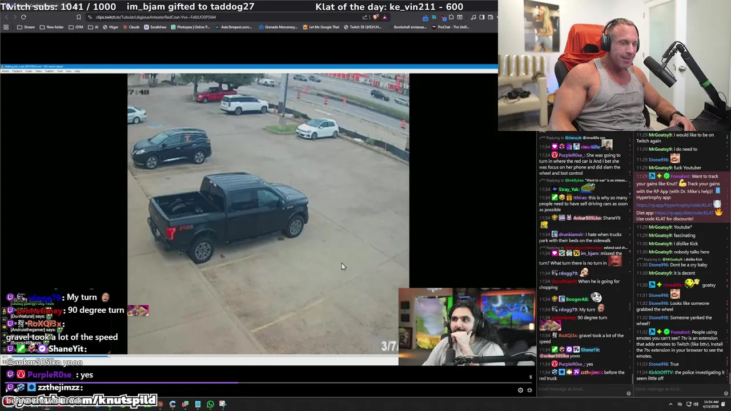This screenshot has height=411, width=731.
Task: Open the rp.app hypertrophy link in chat
Action: coord(674,205)
